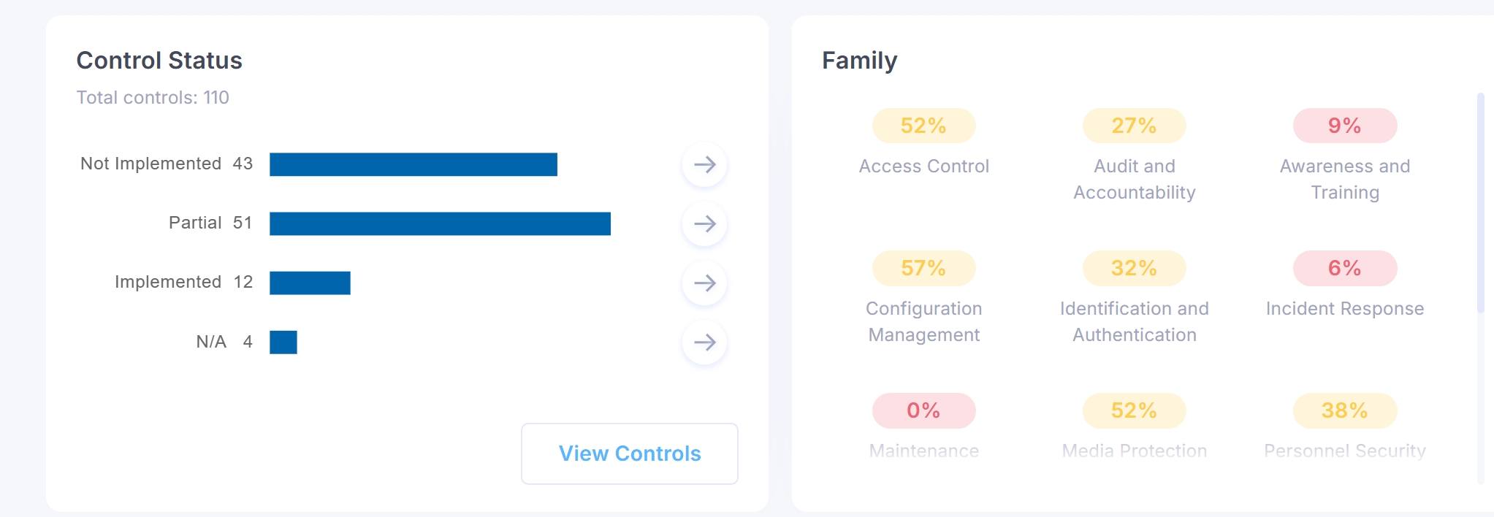Select Identification and Authentication family

[1134, 321]
